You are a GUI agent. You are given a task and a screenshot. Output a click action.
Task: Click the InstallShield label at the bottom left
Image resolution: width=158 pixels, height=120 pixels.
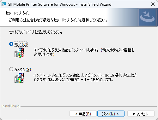point(10,106)
